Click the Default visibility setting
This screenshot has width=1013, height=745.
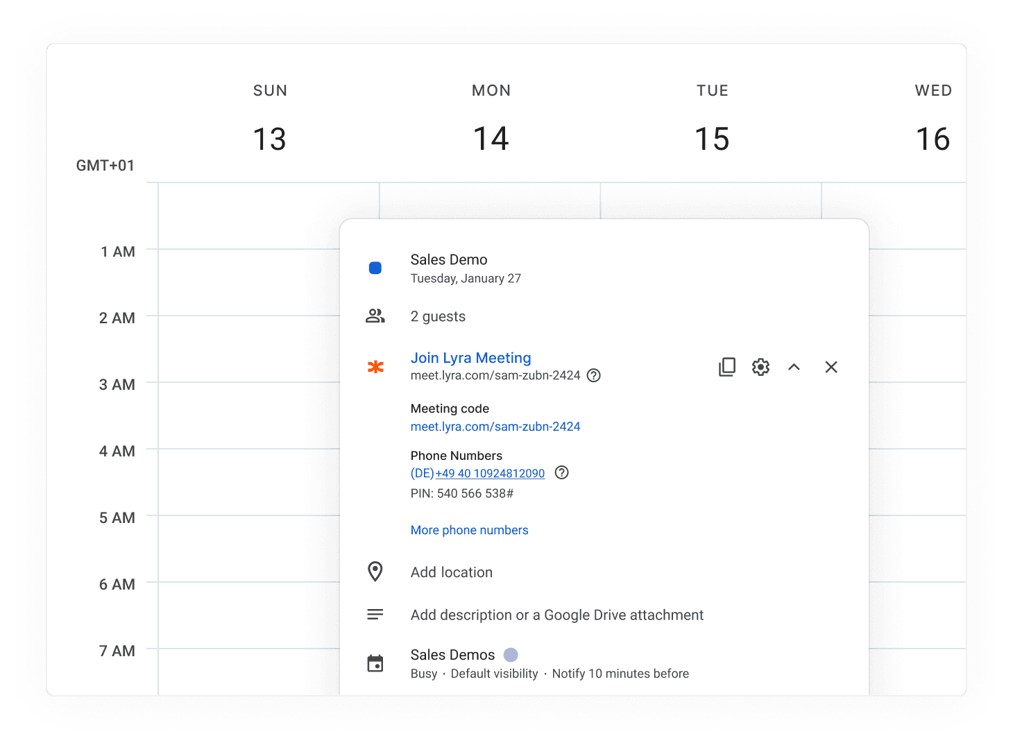point(494,673)
